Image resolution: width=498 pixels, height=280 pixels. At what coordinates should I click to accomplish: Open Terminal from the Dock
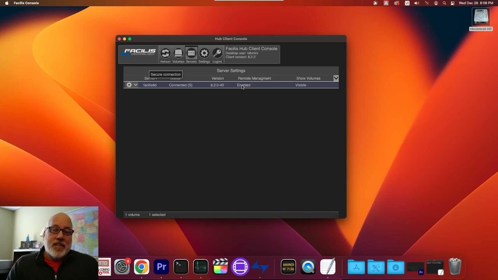181,267
